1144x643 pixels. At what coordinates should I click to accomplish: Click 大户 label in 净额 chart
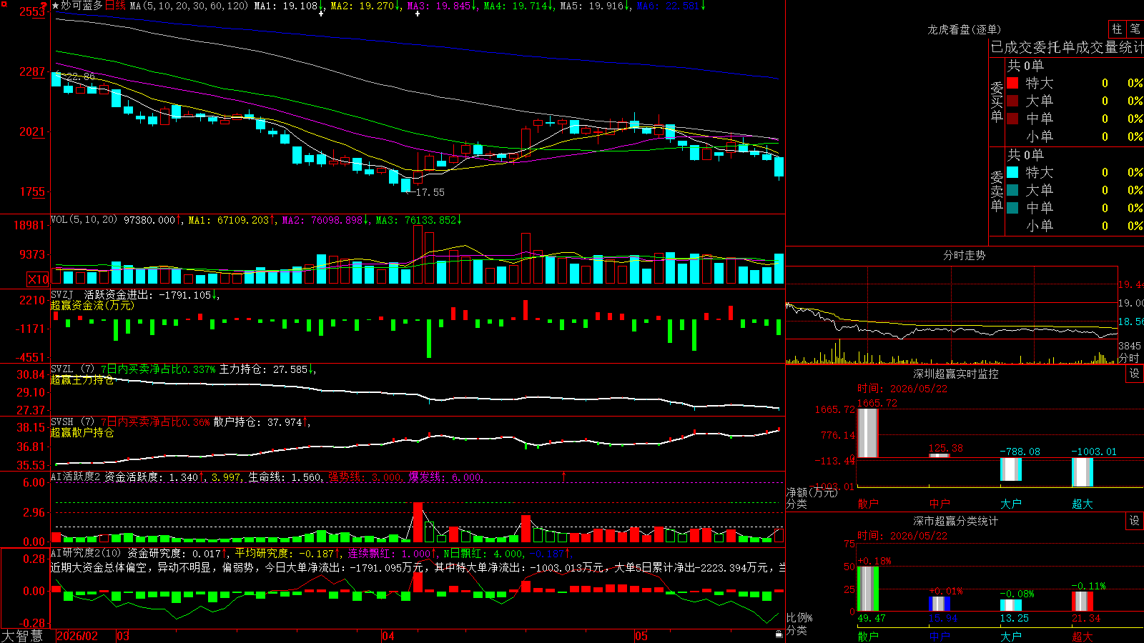[x=1011, y=504]
